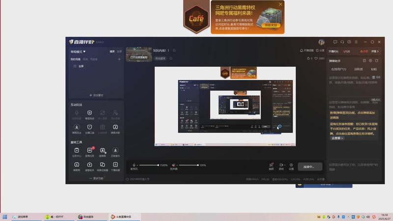Open the 主播口袋 pocket icon
This screenshot has width=393, height=221.
click(89, 127)
